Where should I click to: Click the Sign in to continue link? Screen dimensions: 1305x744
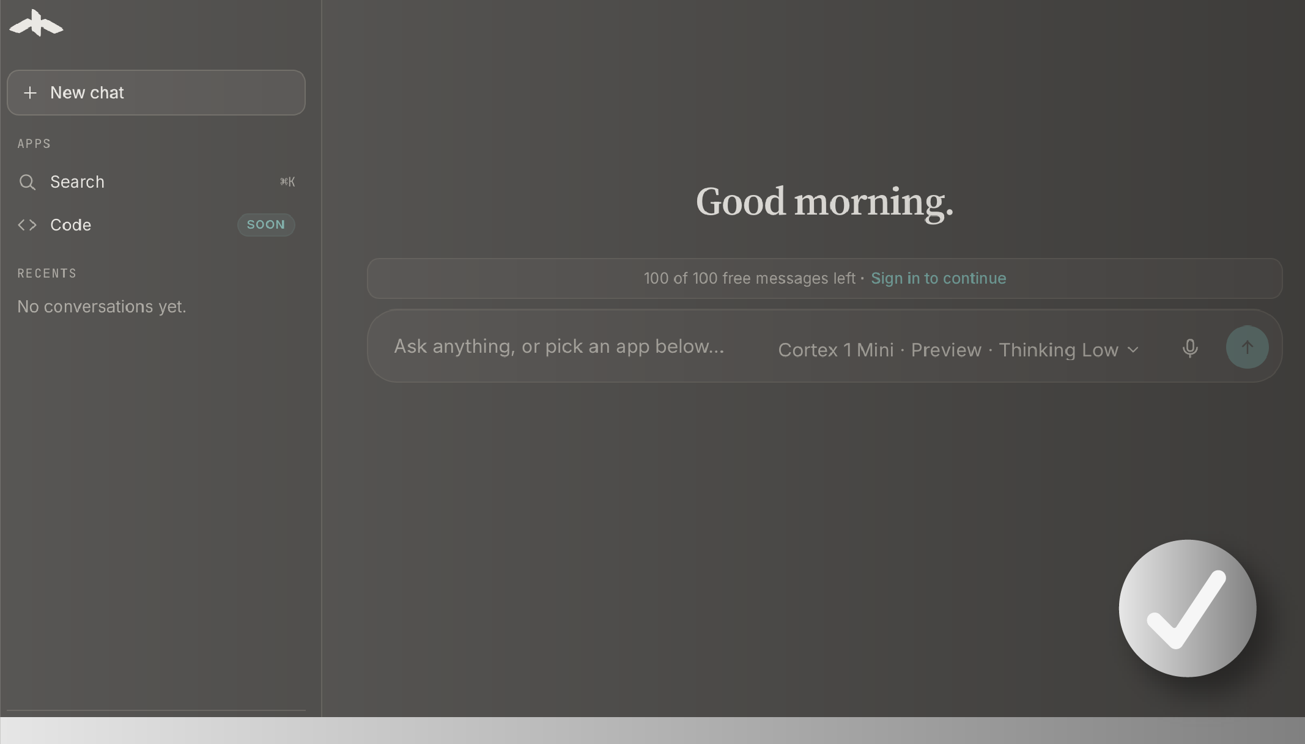(938, 278)
